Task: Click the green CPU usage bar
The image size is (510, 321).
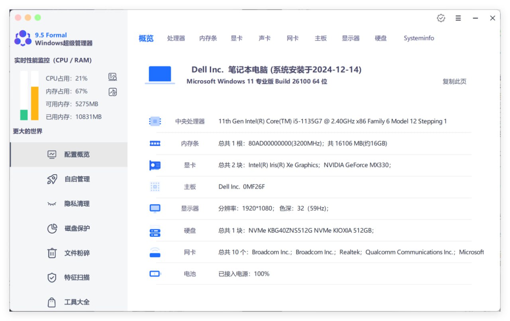Action: click(24, 115)
